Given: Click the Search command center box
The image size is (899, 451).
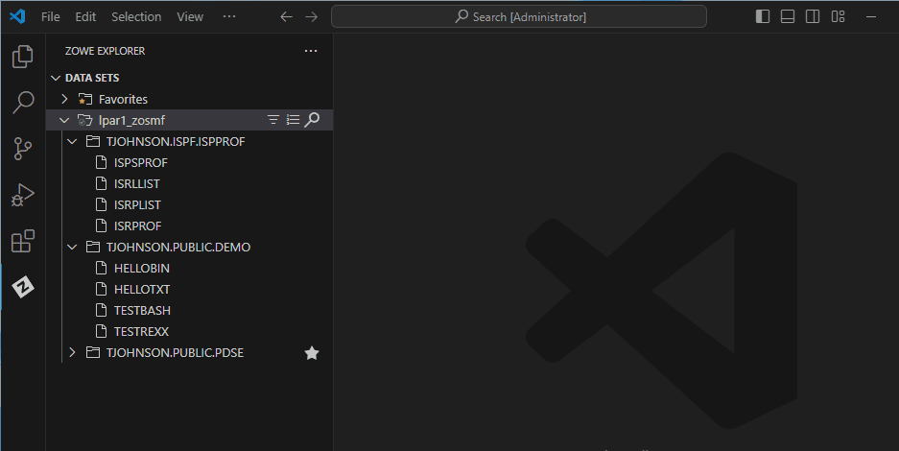Looking at the screenshot, I should [x=519, y=16].
